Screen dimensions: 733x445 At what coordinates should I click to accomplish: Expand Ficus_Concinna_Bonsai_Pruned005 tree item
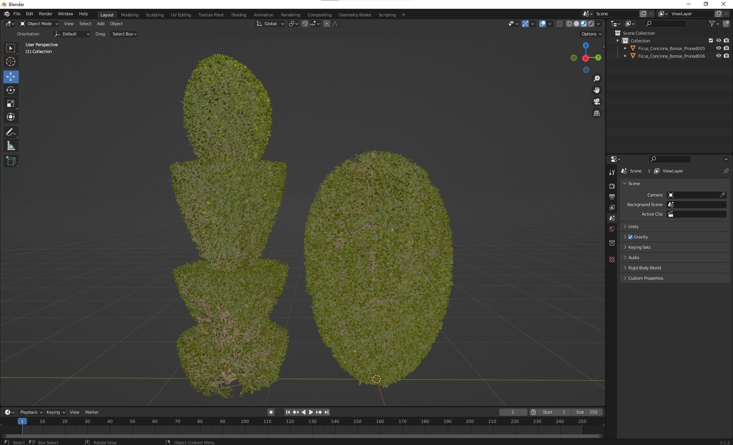625,48
